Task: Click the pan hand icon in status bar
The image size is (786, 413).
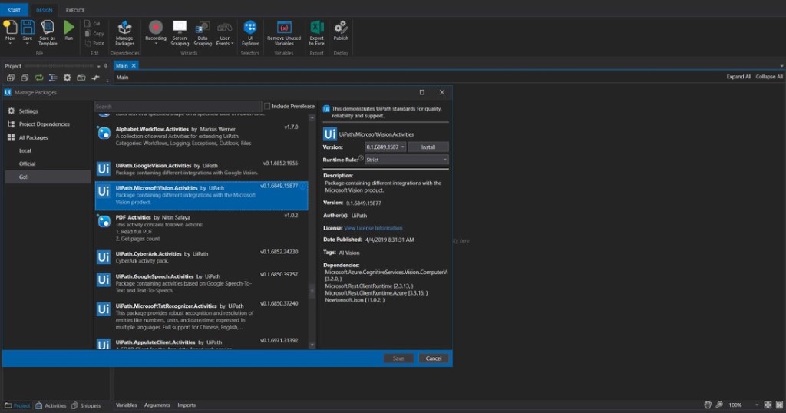Action: 707,405
